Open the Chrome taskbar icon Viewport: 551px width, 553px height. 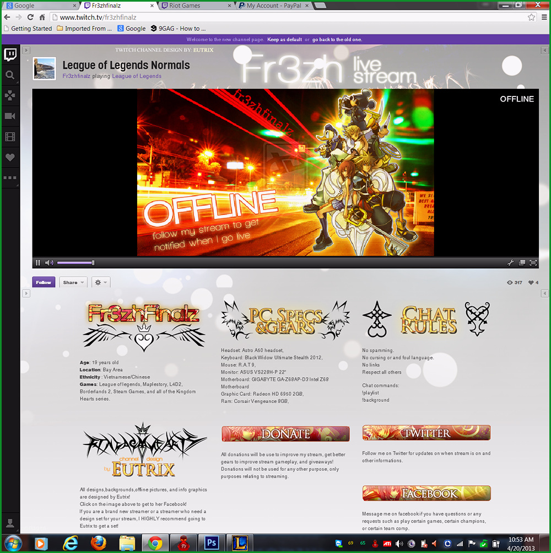point(155,543)
